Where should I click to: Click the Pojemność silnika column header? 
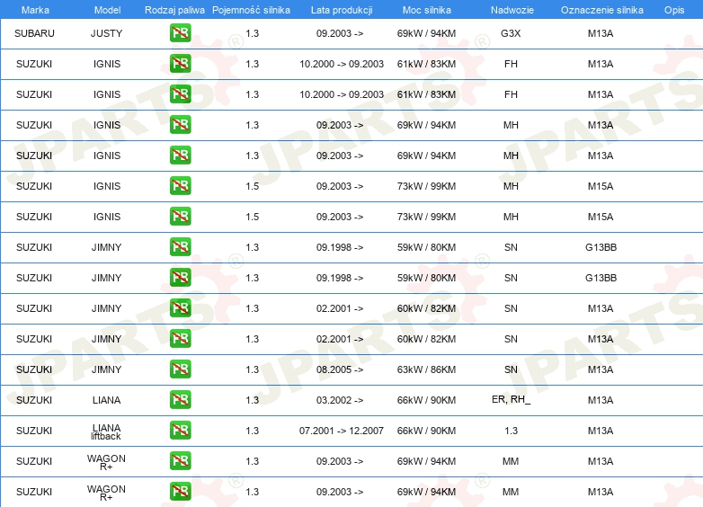pos(251,10)
